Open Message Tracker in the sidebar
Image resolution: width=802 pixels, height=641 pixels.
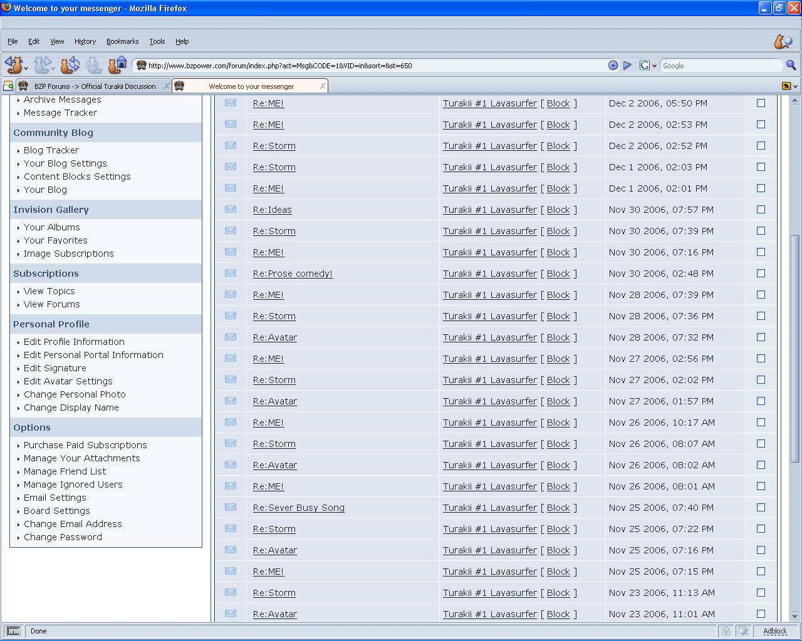(60, 113)
